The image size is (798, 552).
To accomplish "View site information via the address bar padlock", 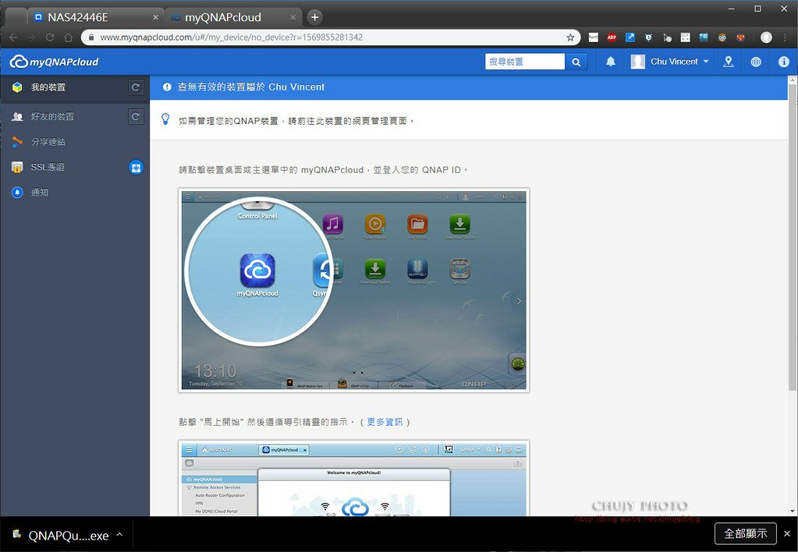I will [x=91, y=37].
